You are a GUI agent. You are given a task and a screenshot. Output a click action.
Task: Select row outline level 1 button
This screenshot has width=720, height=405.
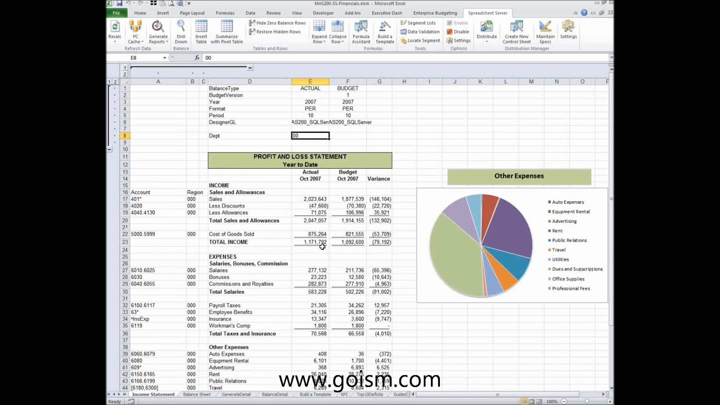[x=109, y=82]
